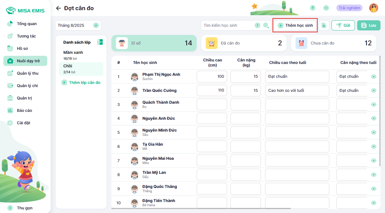Viewport: 385px width, 213px height.
Task: Click the Gửi send button
Action: click(x=343, y=25)
